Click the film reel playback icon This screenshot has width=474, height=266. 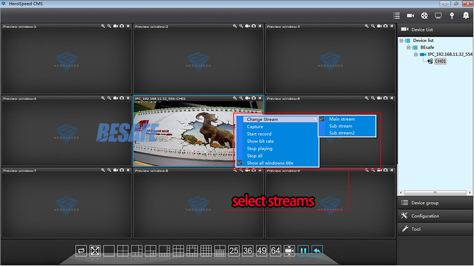point(424,16)
